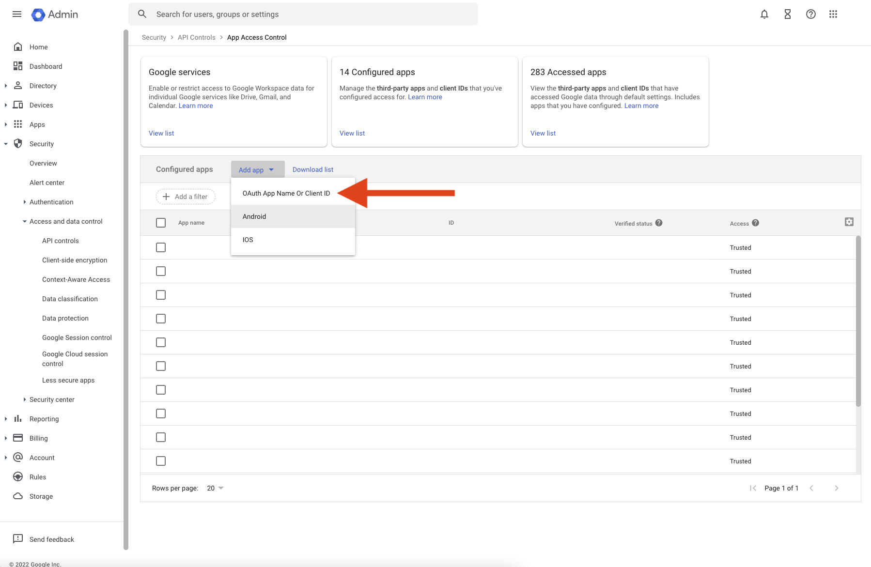Screen dimensions: 871x567
Task: Choose Android from the Add app menu
Action: coord(254,216)
